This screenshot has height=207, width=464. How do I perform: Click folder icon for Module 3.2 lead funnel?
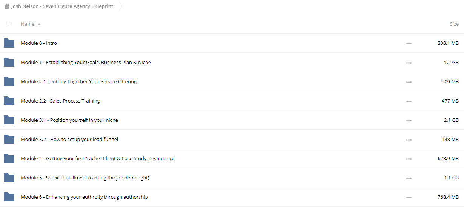pyautogui.click(x=9, y=139)
